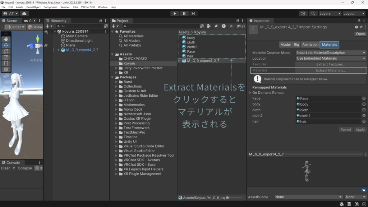This screenshot has height=207, width=368.
Task: Toggle hidden packages visibility in Project panel
Action: [241, 26]
